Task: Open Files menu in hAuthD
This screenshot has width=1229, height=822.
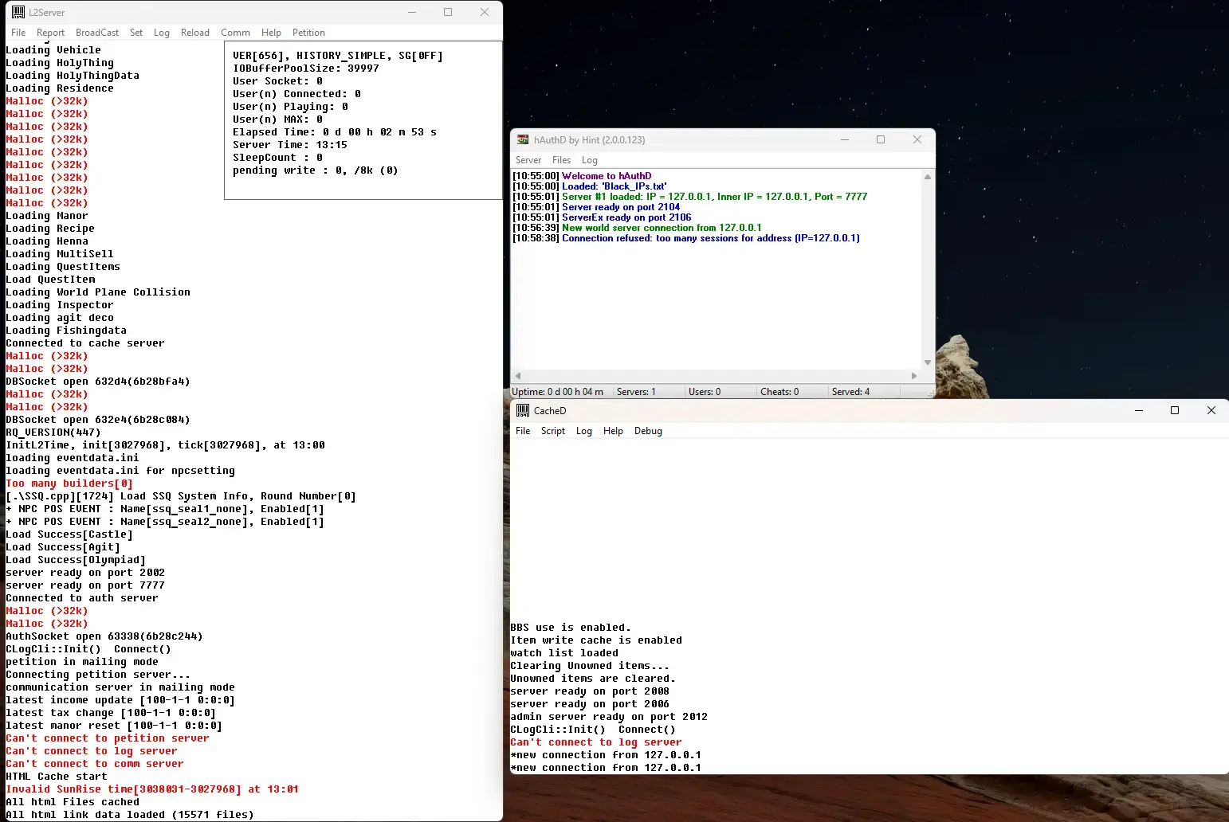Action: click(x=561, y=160)
